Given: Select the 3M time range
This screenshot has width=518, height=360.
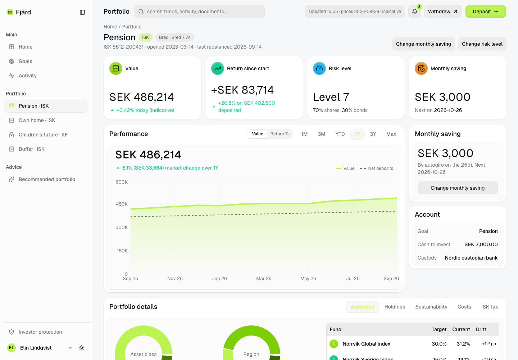Looking at the screenshot, I should coord(322,134).
